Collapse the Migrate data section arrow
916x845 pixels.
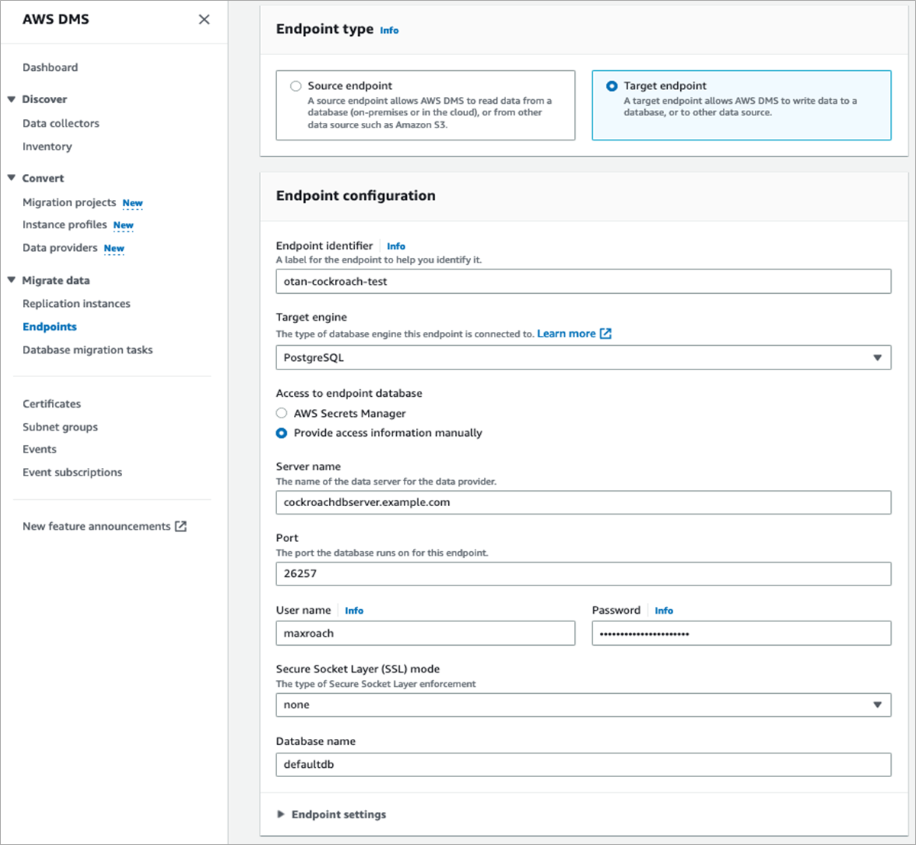(x=11, y=280)
